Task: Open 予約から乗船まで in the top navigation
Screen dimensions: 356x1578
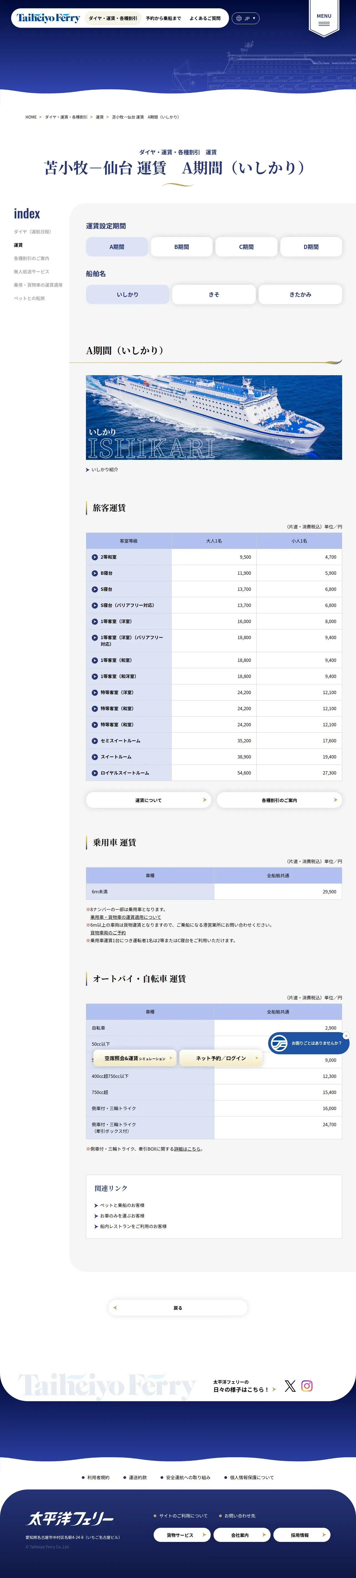Action: [x=163, y=18]
